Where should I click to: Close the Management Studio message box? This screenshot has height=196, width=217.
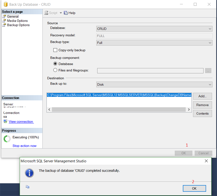pyautogui.click(x=206, y=161)
